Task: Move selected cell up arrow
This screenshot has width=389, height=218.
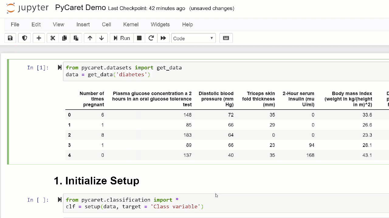Action: [90, 38]
